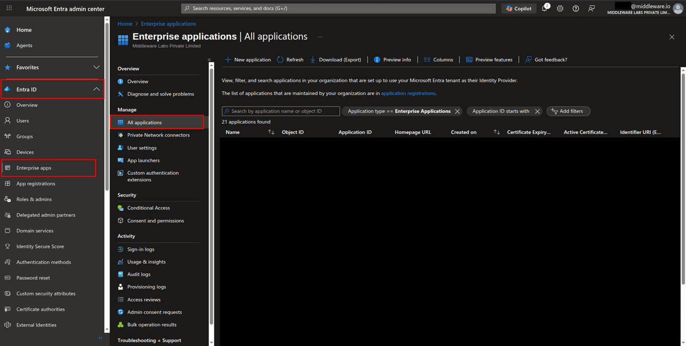Click the search by application name field

point(280,111)
